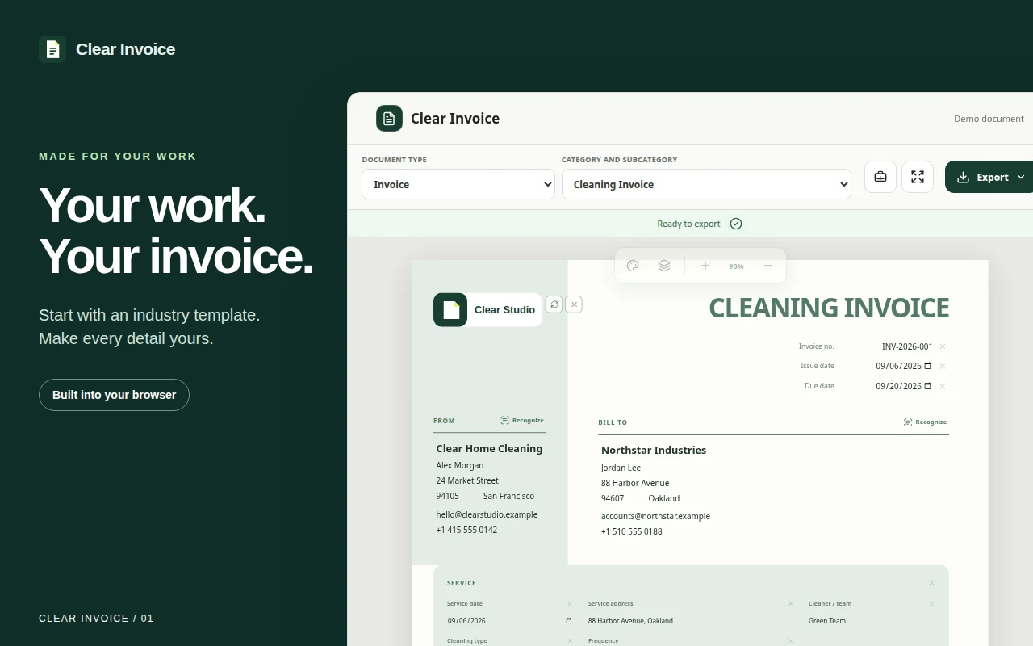Click the Ready to export status text
This screenshot has height=646, width=1033.
click(x=688, y=224)
